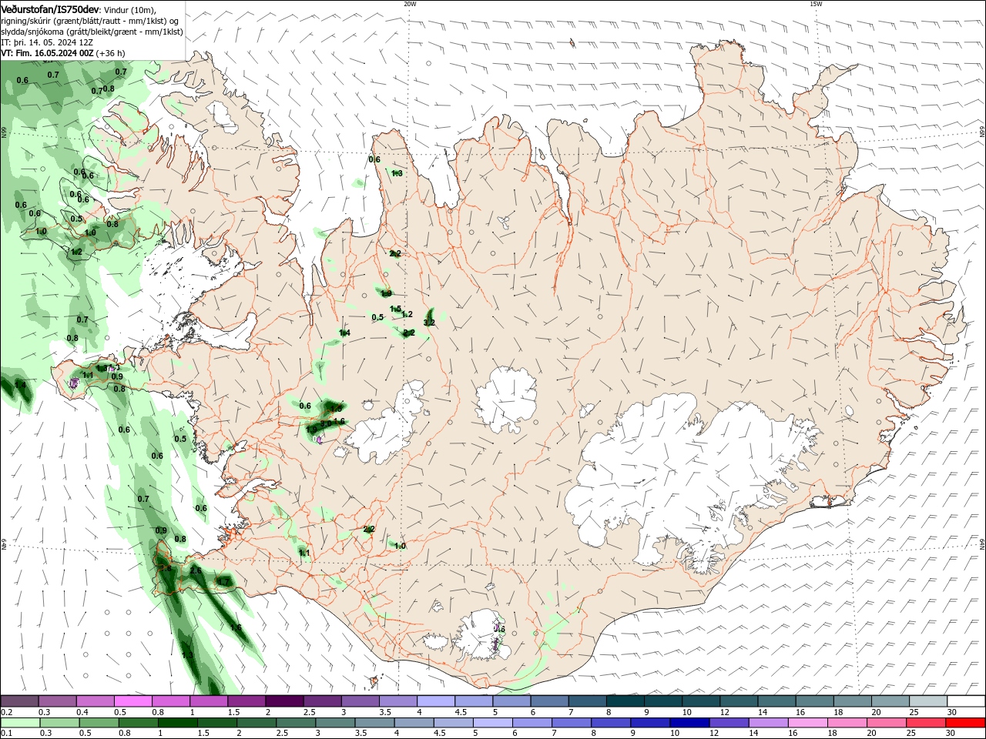This screenshot has height=739, width=986.
Task: Pick light grey upper swatch between 25 and 30
Action: 927,701
